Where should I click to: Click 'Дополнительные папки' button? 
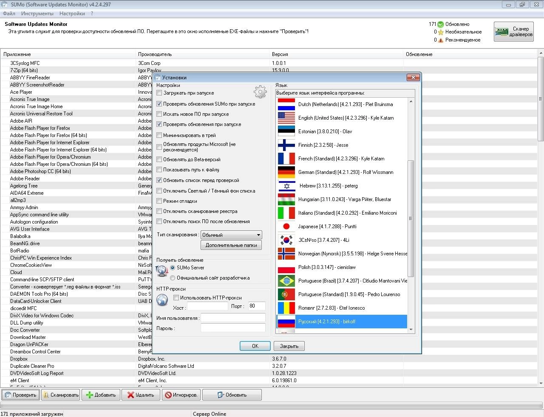pos(231,245)
